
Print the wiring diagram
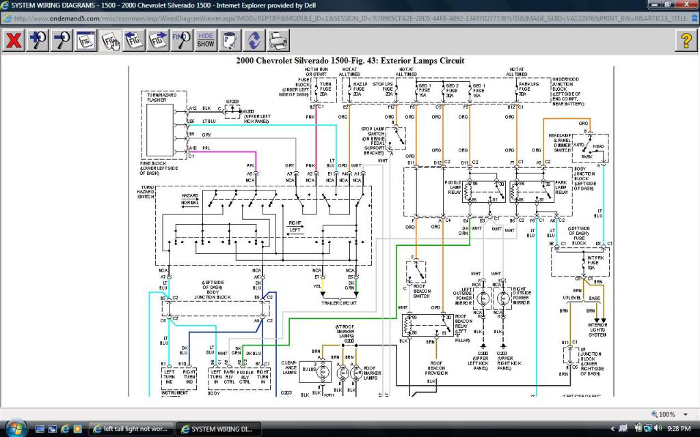pyautogui.click(x=277, y=40)
